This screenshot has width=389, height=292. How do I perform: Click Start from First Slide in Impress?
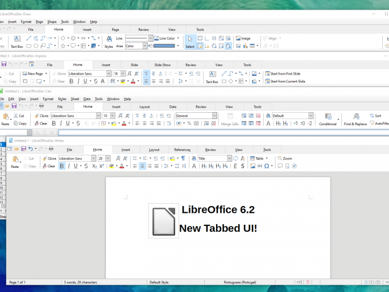pyautogui.click(x=283, y=73)
